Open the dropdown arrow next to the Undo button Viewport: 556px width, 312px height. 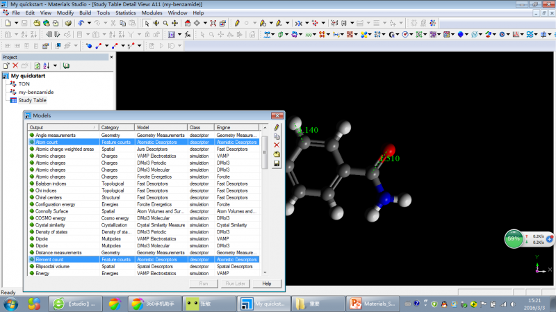pyautogui.click(x=88, y=23)
